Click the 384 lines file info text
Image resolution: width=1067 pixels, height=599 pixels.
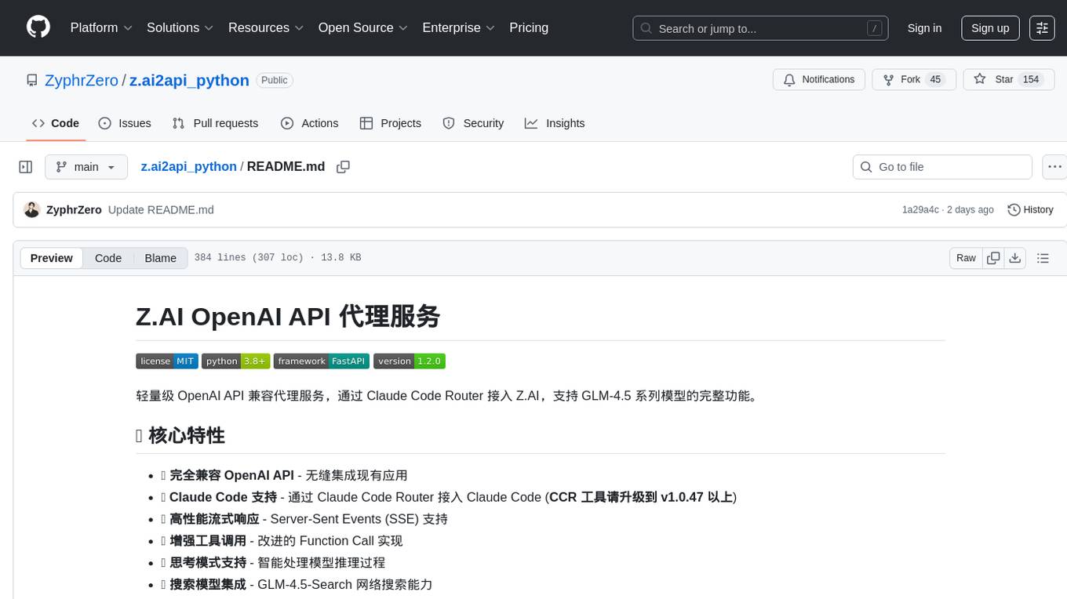point(278,258)
